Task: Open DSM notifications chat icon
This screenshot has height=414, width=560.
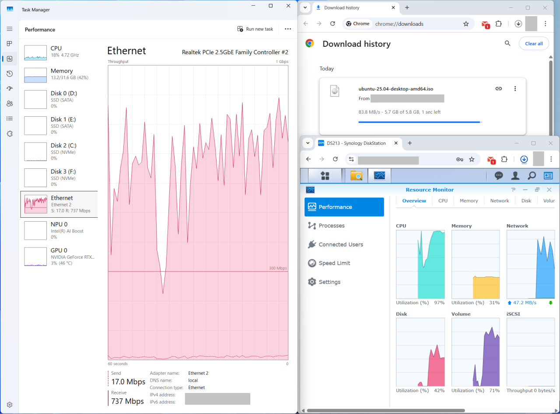Action: (499, 176)
